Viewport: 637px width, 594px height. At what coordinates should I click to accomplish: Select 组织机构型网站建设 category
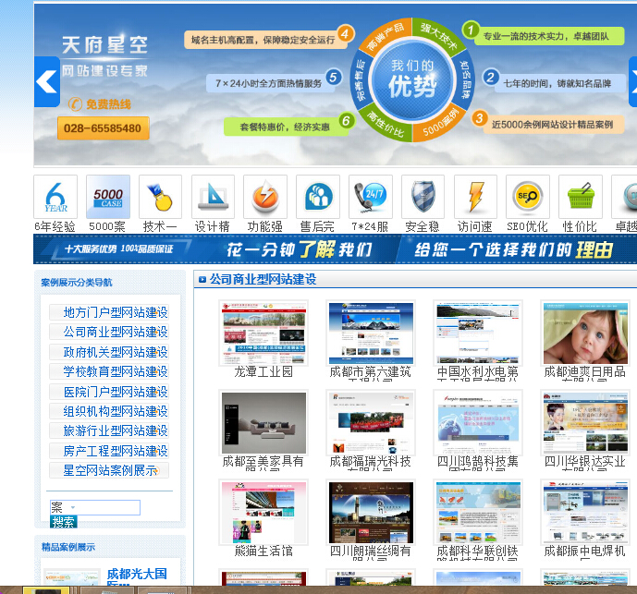tap(109, 411)
